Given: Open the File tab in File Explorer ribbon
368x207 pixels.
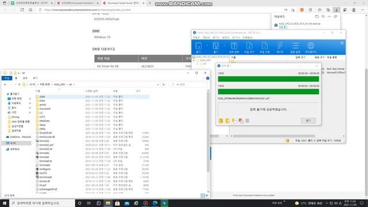Looking at the screenshot, I should pyautogui.click(x=7, y=78).
